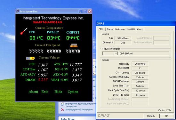This screenshot has width=176, height=120.
Task: Select the Memory tab in CPU-Z
Action: 131,29
